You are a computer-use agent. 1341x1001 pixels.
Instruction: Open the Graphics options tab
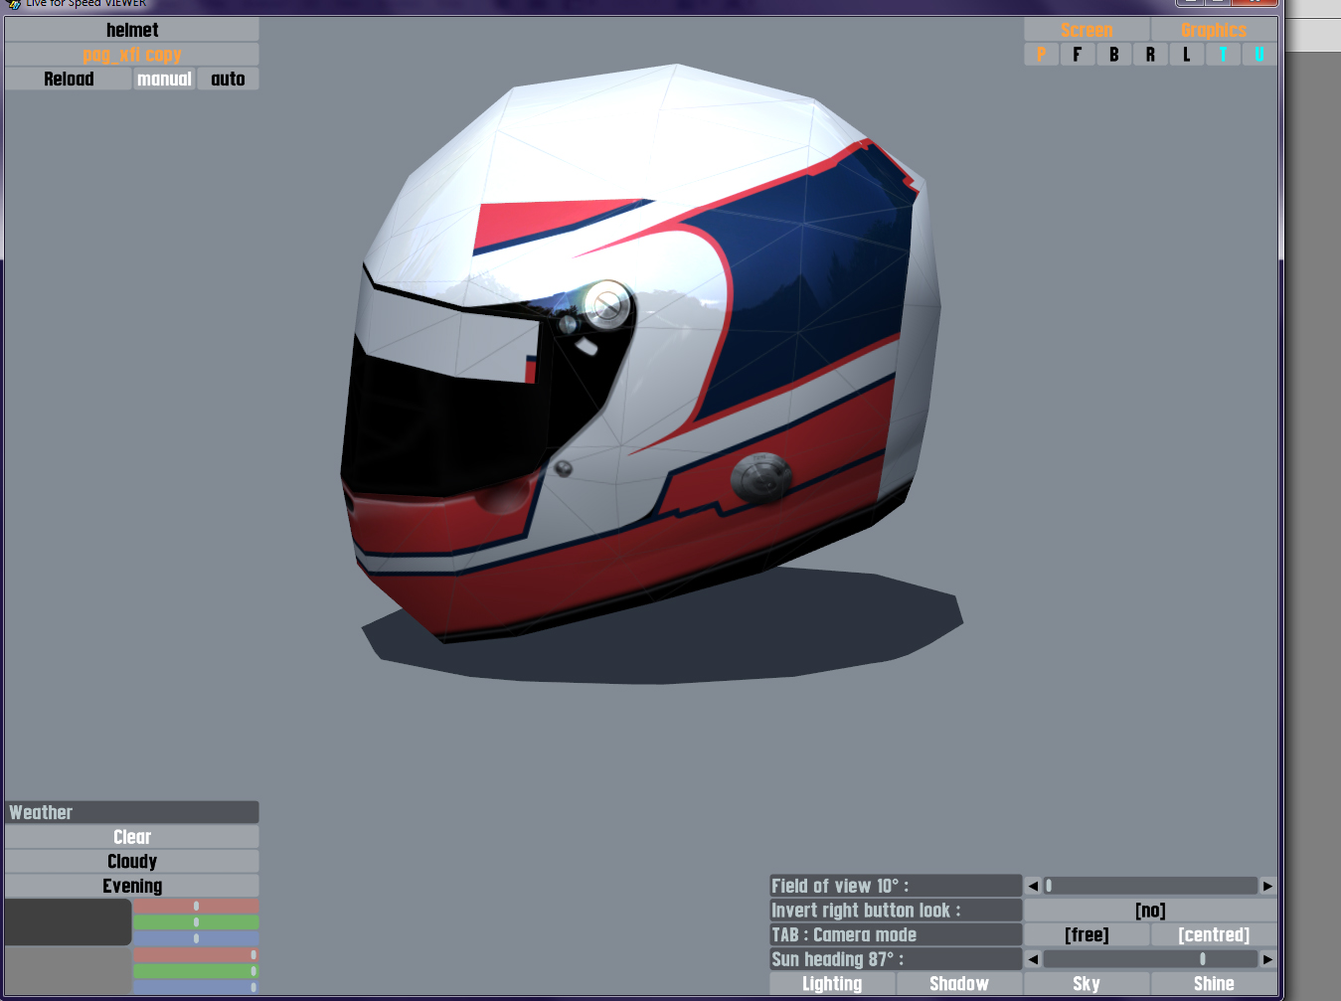[1214, 30]
